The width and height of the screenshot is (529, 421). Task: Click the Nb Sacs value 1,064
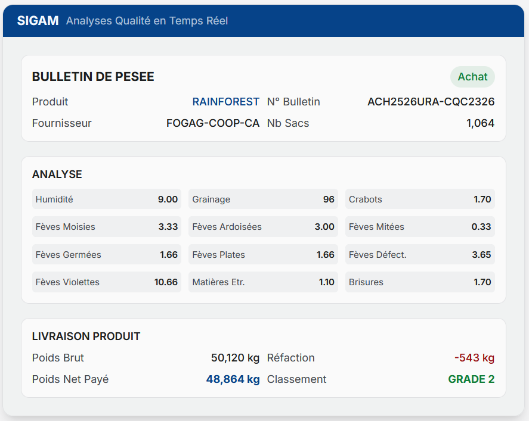(x=480, y=123)
